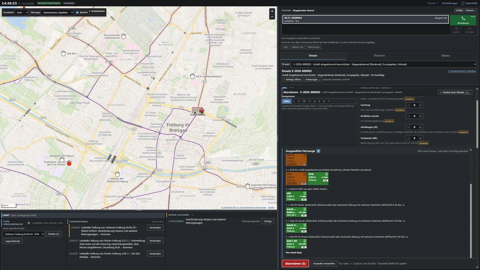Click the red 'Alarmieren (5)' button
The image size is (480, 270).
pyautogui.click(x=295, y=264)
